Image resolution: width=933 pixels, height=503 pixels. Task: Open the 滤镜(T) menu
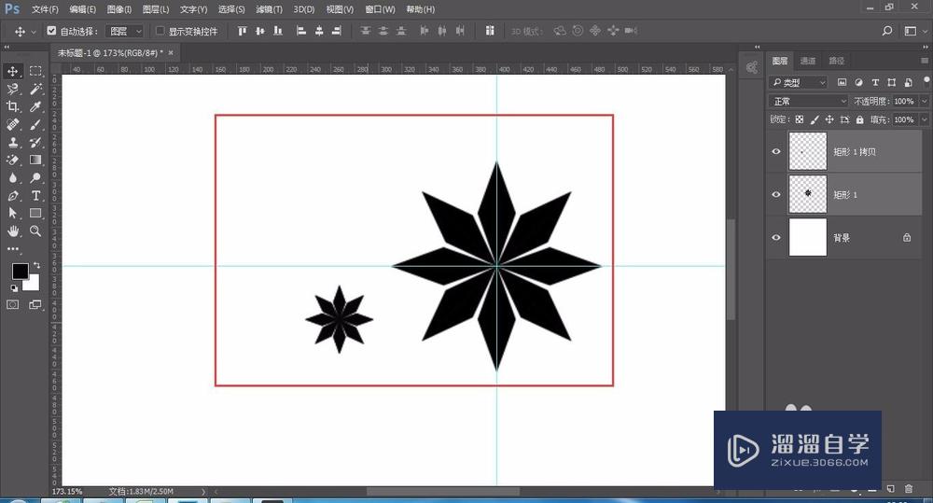point(269,9)
